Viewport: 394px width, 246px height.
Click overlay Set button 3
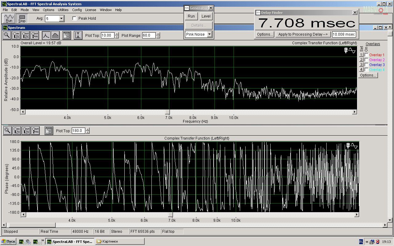361,65
